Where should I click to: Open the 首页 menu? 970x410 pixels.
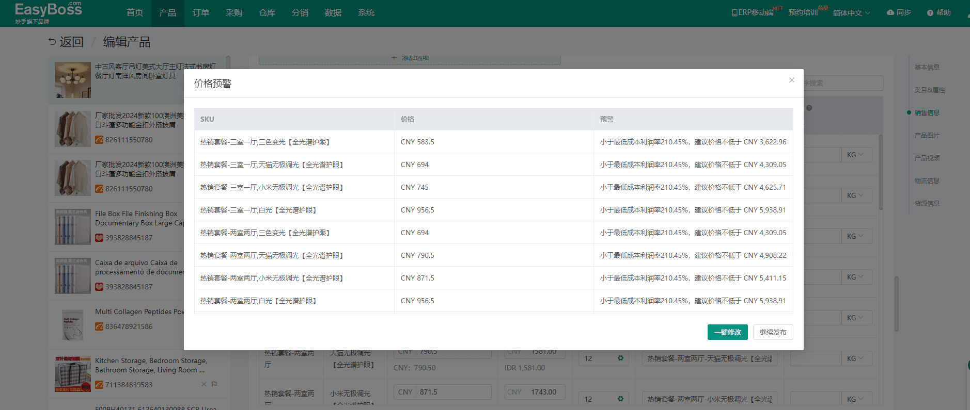click(135, 13)
